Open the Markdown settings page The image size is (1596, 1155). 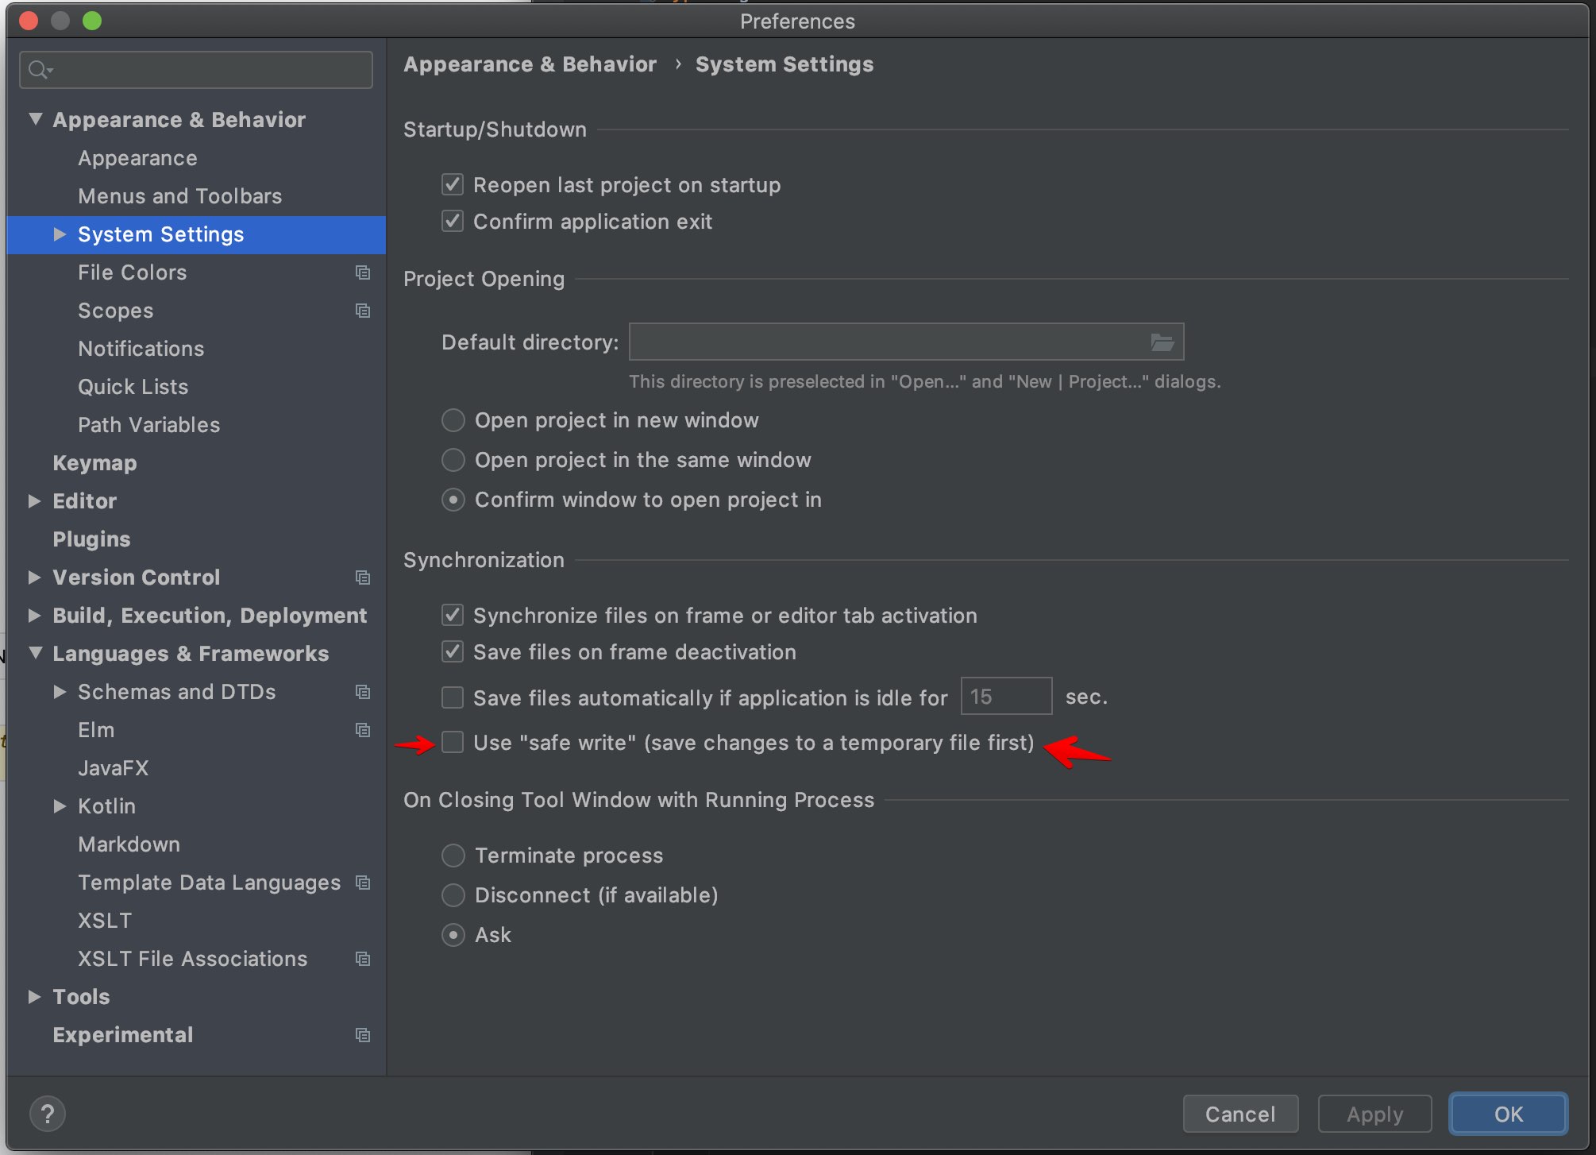(x=129, y=844)
